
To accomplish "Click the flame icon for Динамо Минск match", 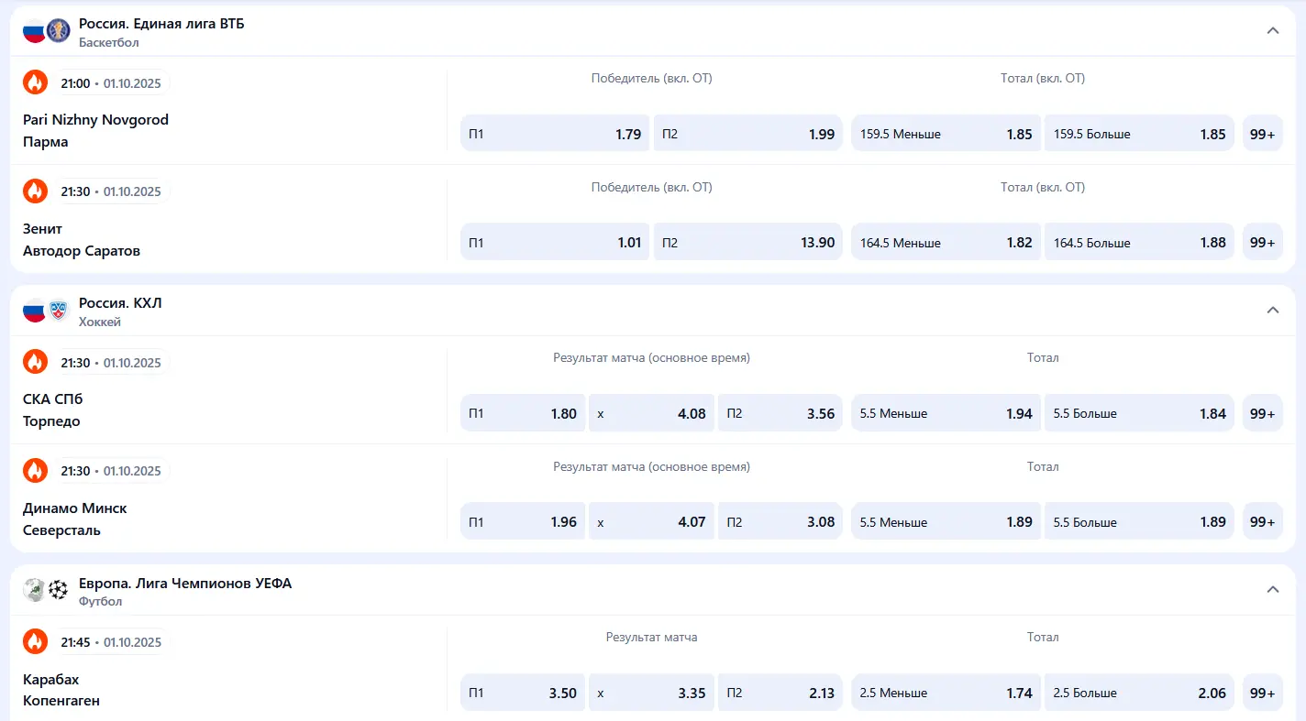I will [x=35, y=470].
